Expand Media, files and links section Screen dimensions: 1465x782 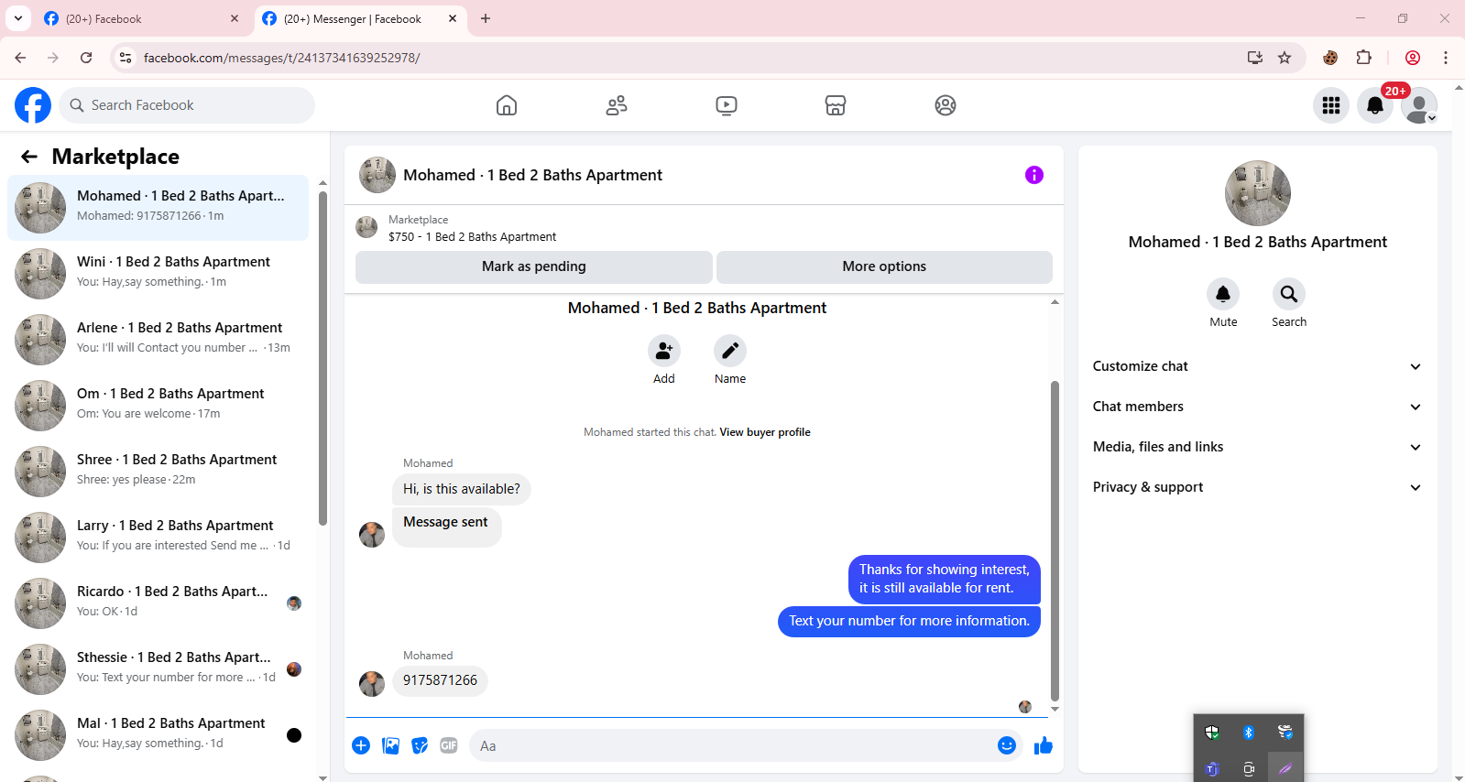(1257, 447)
